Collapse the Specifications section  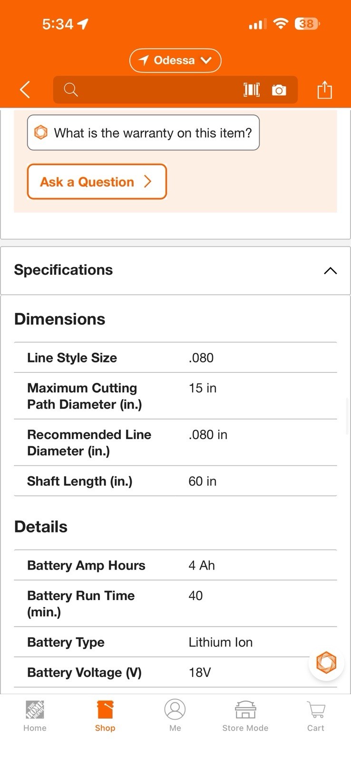330,271
